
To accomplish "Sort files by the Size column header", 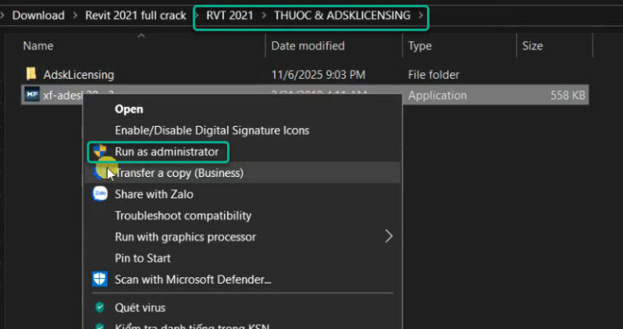I will coord(532,46).
